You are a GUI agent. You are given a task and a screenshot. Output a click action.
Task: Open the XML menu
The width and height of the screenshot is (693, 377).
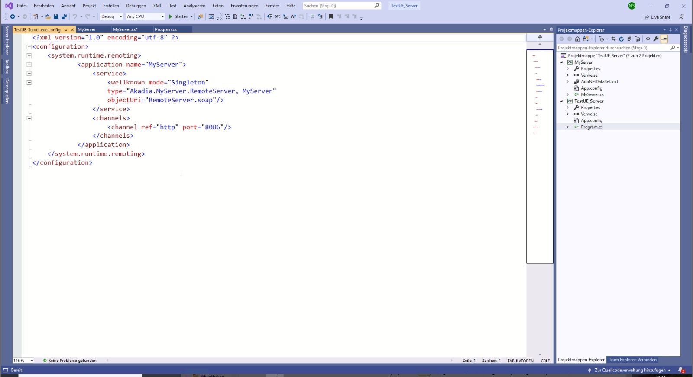coord(157,6)
